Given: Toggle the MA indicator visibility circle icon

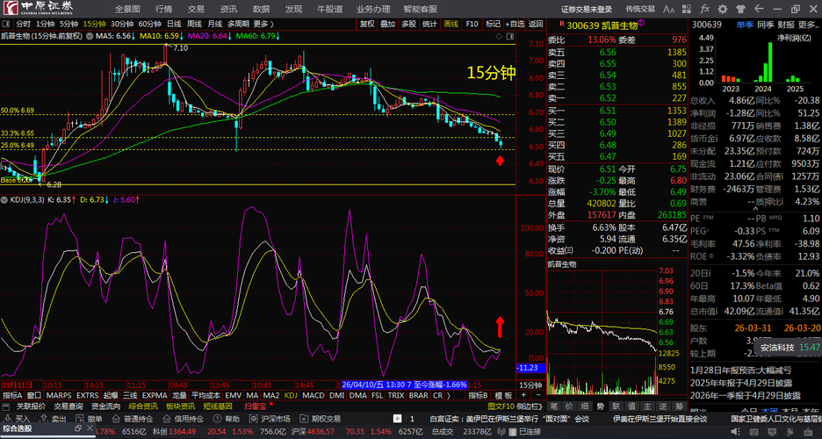Looking at the screenshot, I should point(90,36).
